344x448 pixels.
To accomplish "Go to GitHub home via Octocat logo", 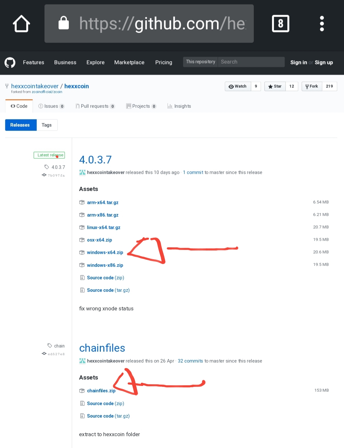I will 10,62.
